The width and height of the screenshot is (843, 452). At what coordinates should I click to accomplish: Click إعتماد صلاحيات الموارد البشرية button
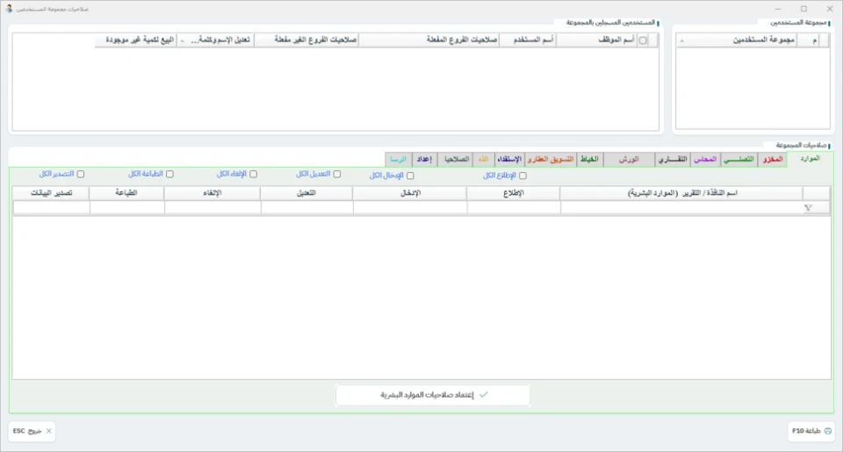coord(433,395)
